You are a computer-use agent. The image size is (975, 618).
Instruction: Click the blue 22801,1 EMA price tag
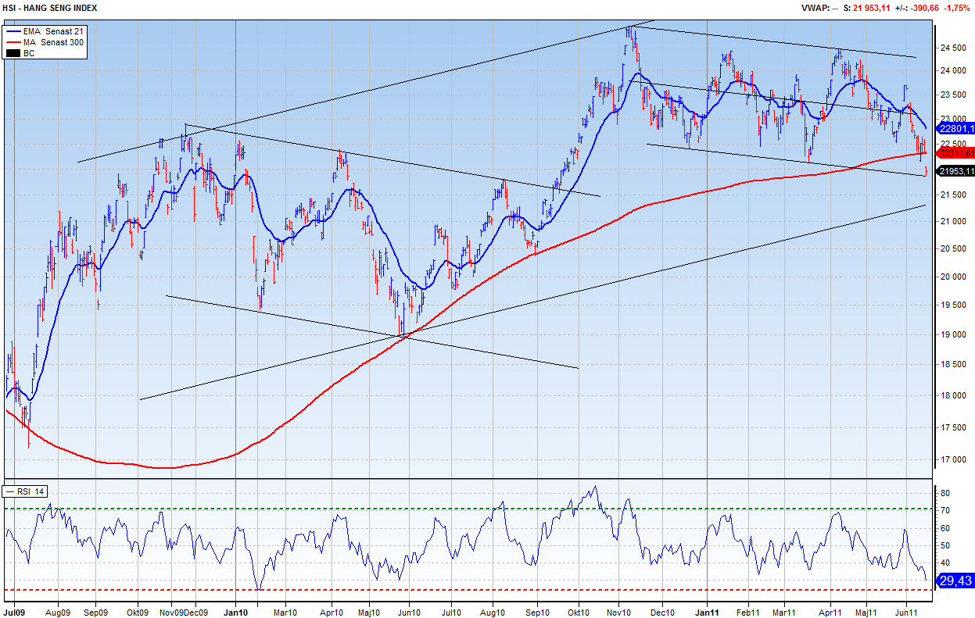955,128
